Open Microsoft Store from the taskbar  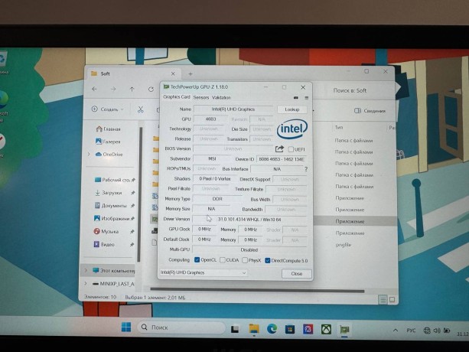point(290,329)
